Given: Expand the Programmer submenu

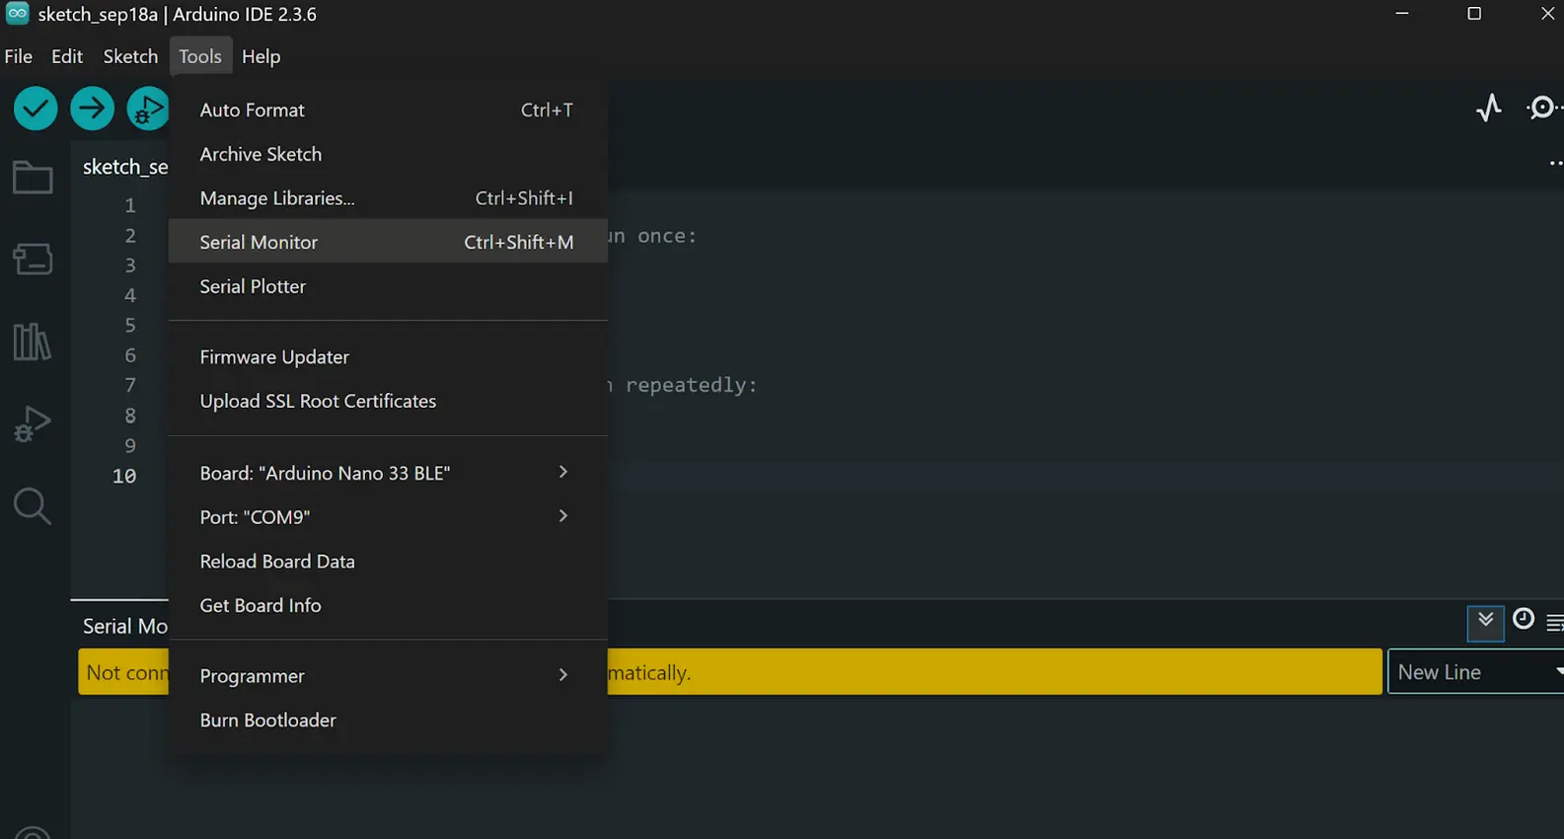Looking at the screenshot, I should (388, 676).
